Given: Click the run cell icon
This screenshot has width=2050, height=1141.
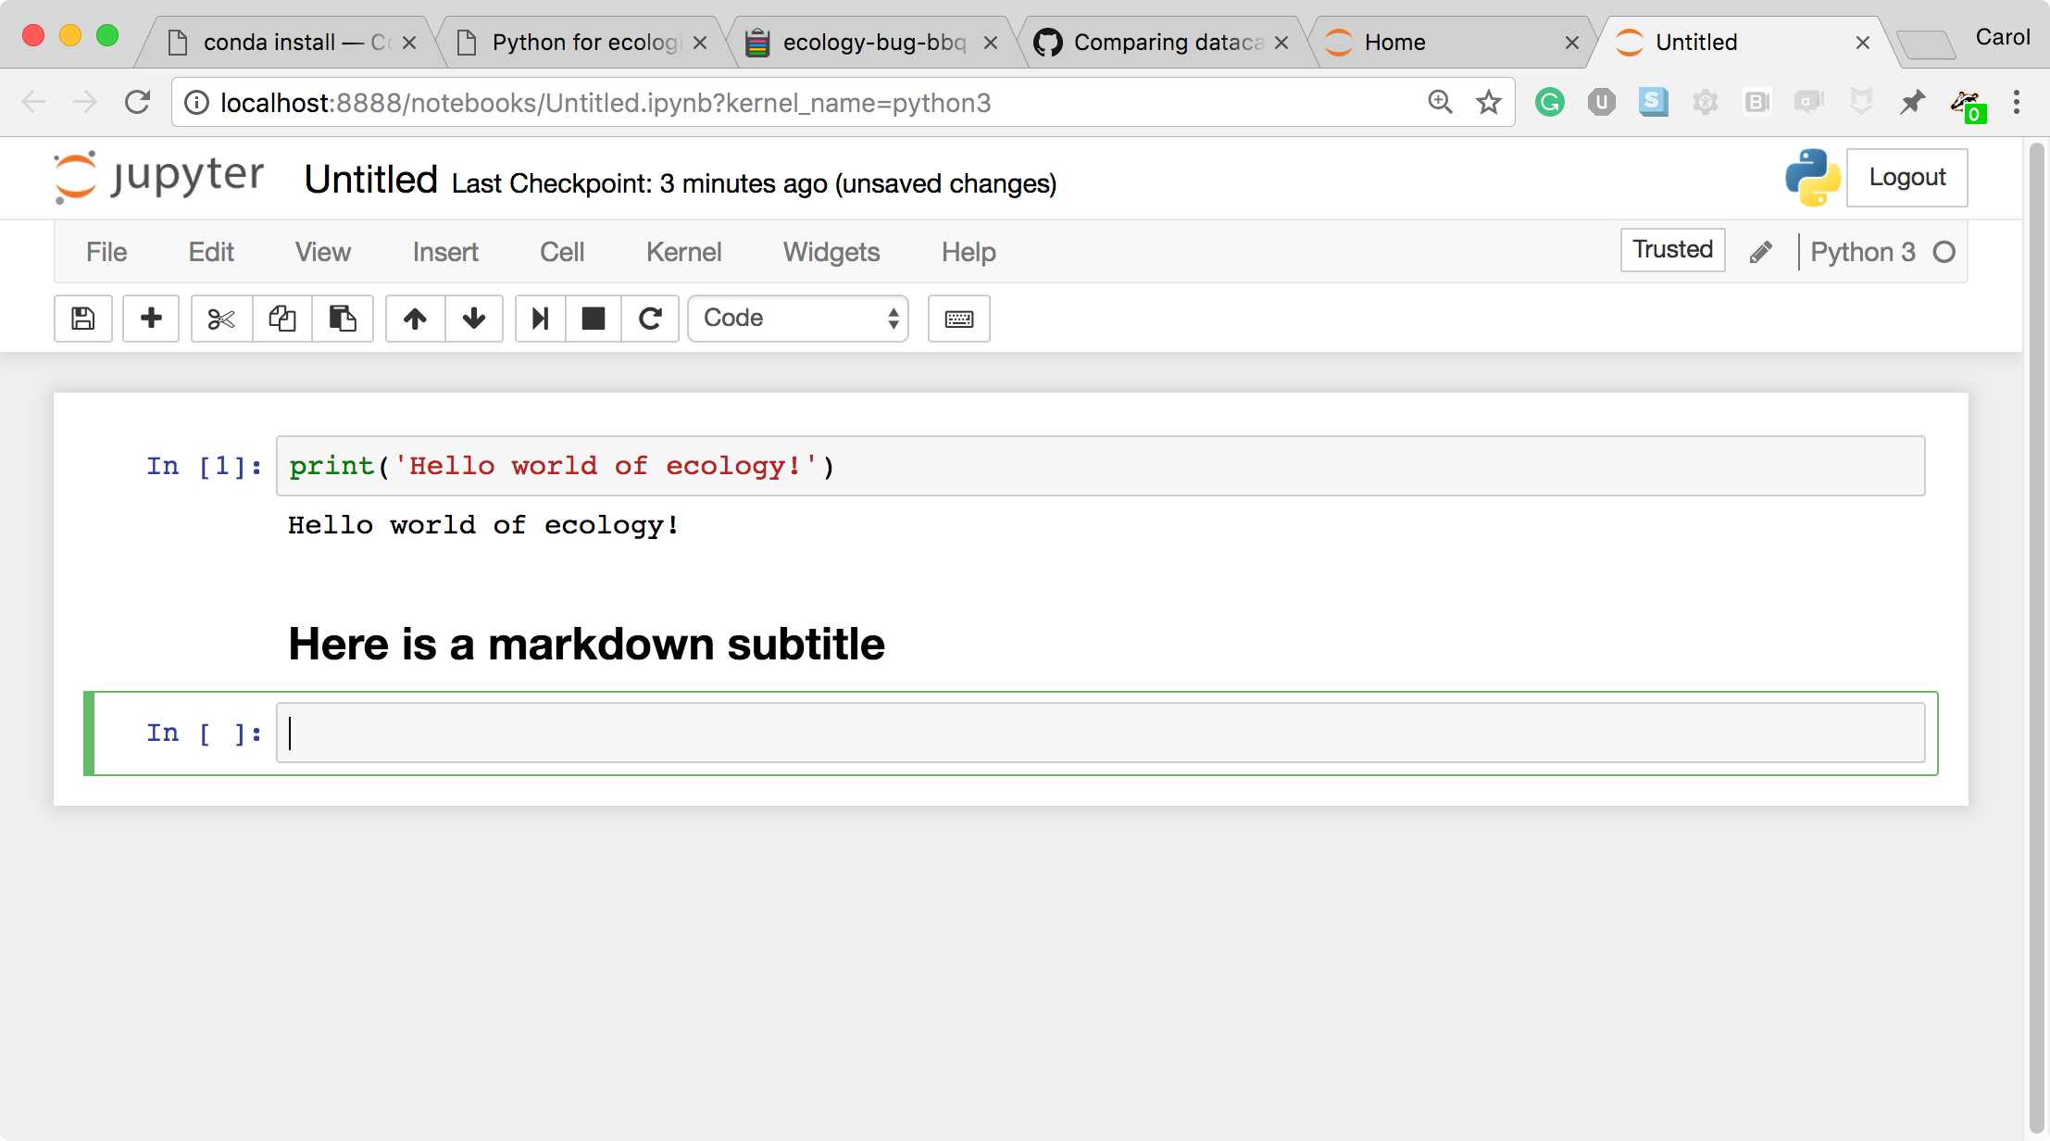Looking at the screenshot, I should tap(539, 316).
